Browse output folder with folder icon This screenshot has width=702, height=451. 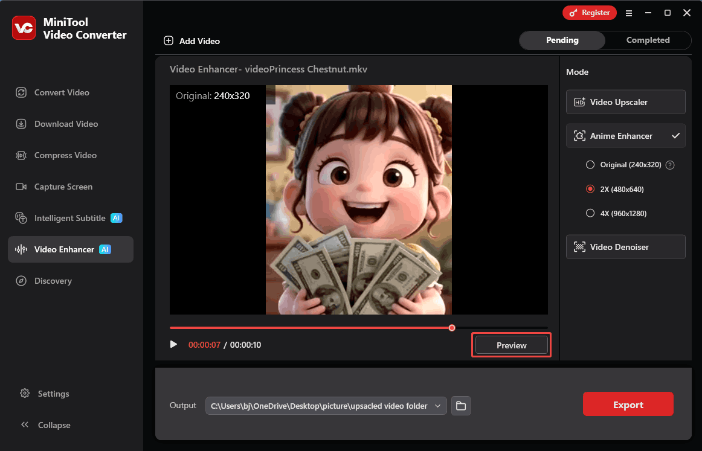(461, 406)
